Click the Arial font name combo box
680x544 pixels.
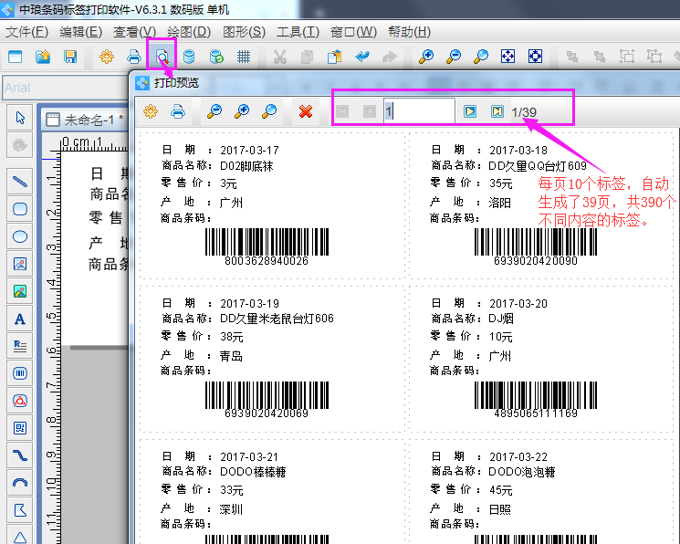coord(64,89)
